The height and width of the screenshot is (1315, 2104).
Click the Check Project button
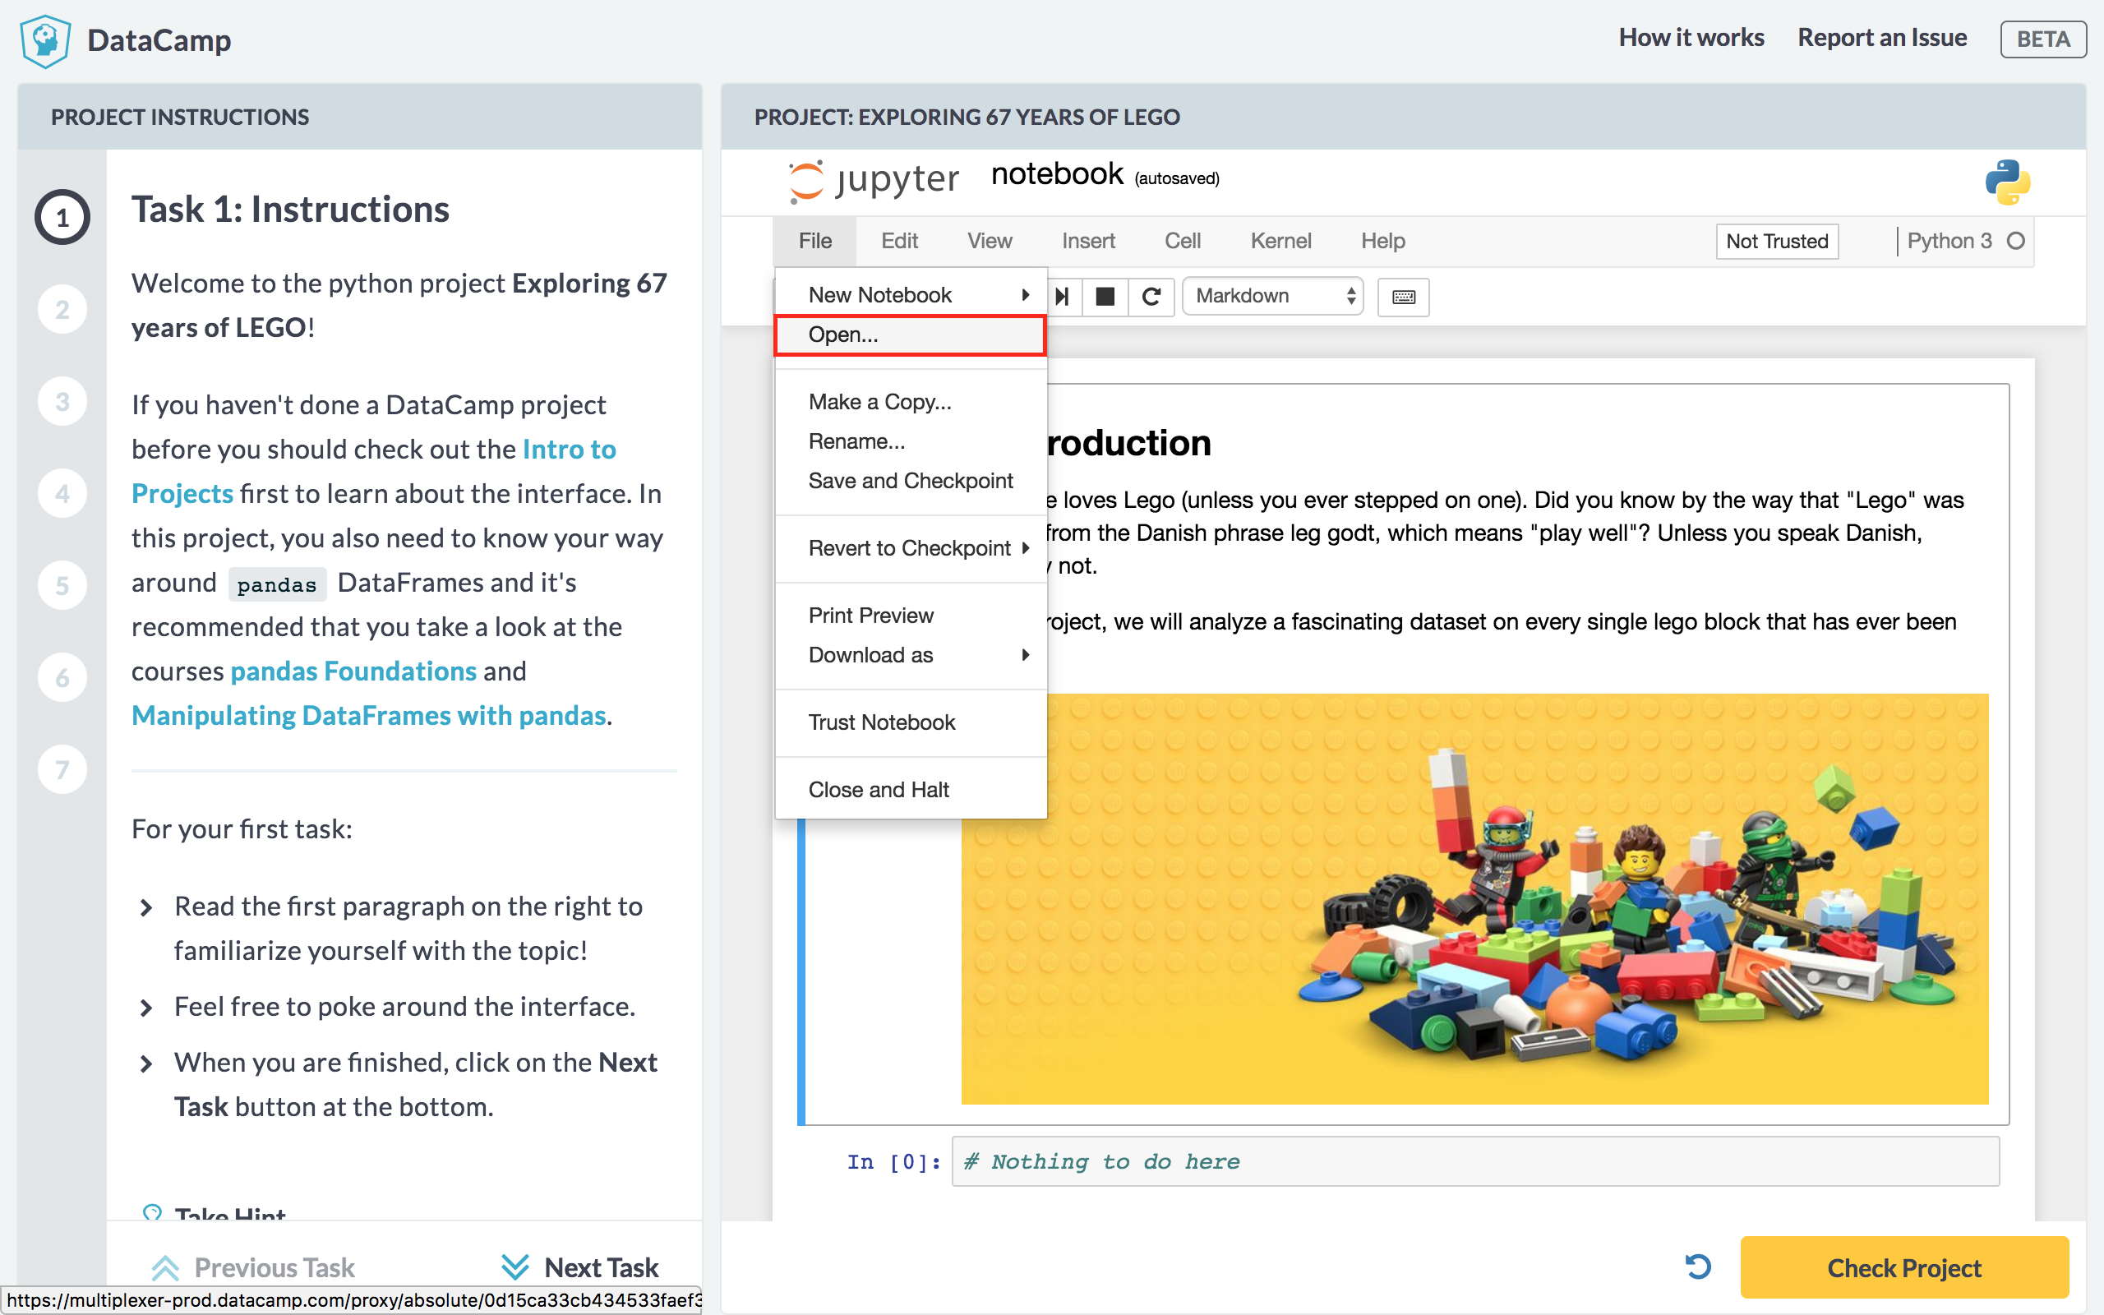tap(1903, 1267)
